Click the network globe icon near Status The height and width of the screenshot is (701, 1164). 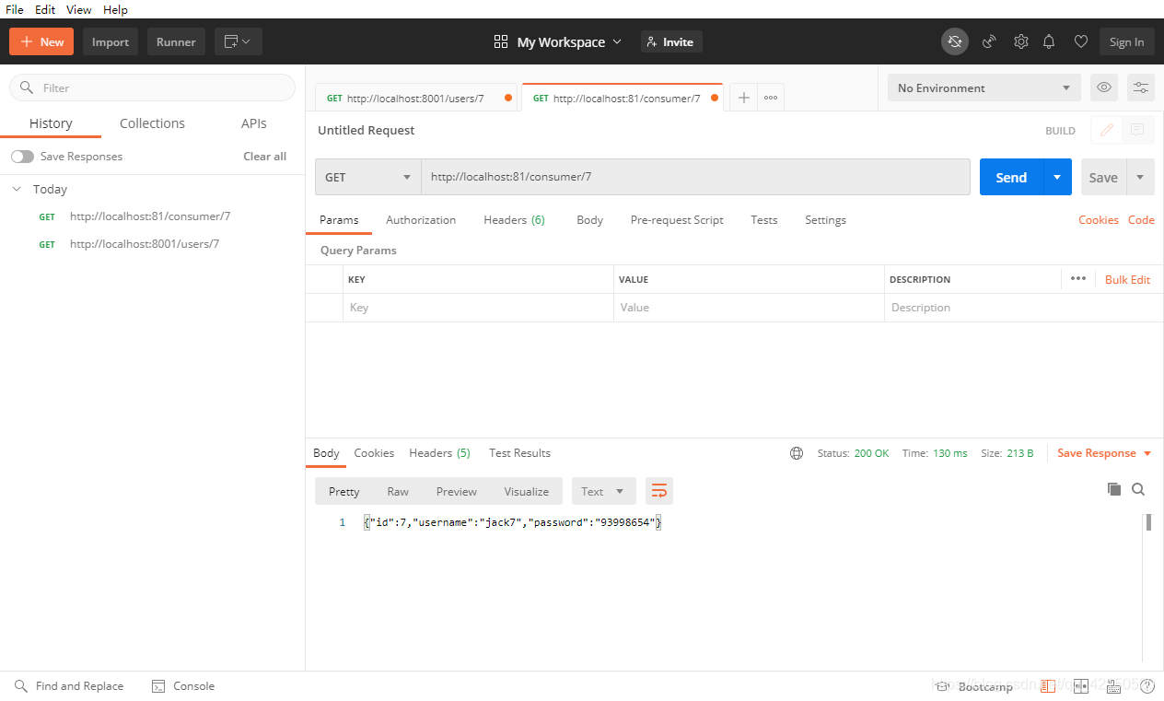point(797,453)
